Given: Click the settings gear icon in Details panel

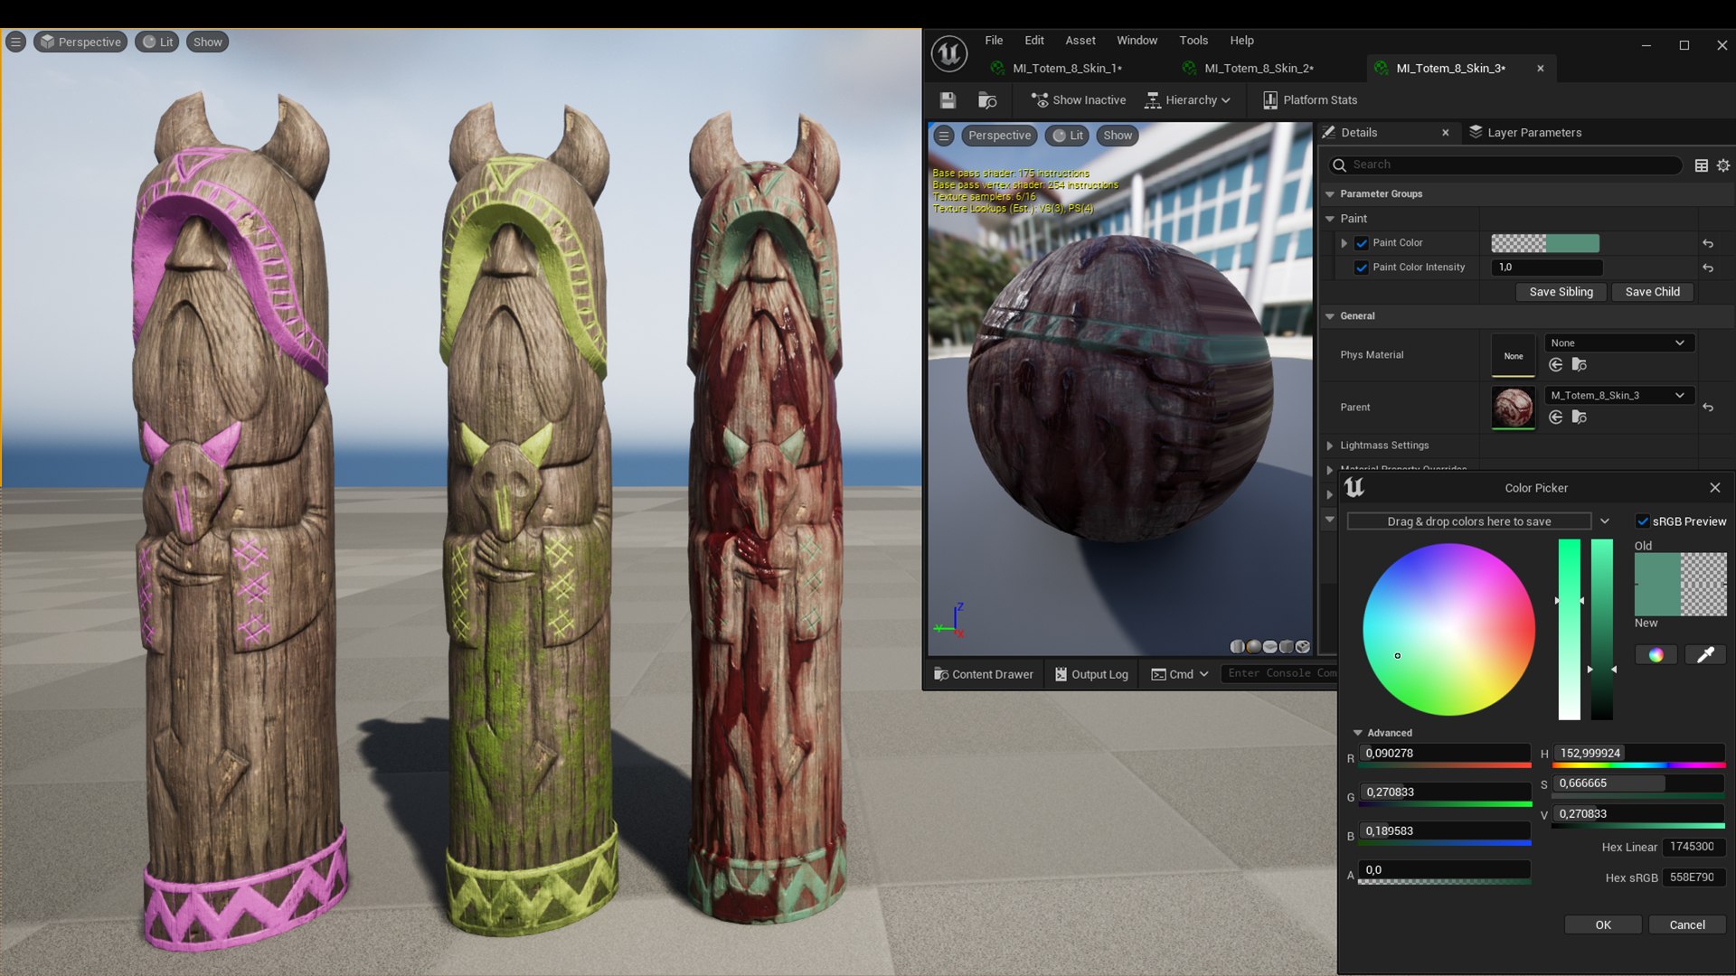Looking at the screenshot, I should pos(1723,165).
